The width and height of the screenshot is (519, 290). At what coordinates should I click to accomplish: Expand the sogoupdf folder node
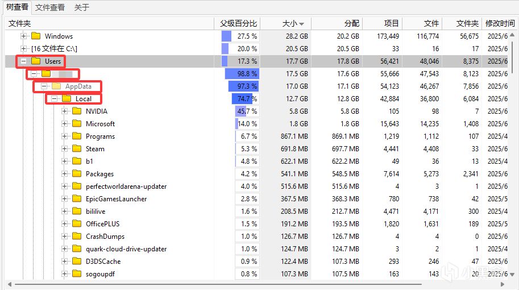65,274
